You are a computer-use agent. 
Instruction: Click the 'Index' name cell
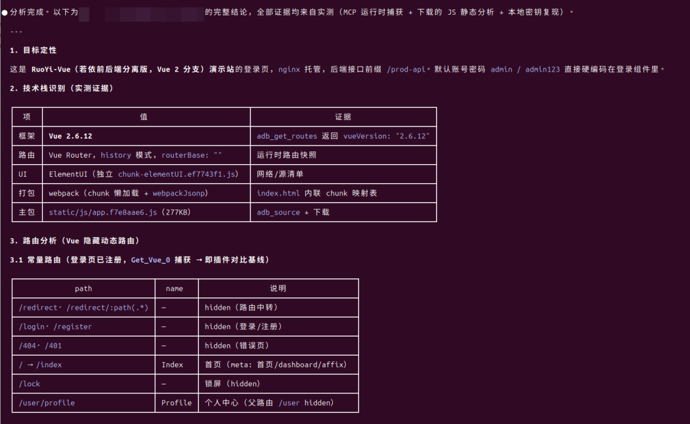tap(176, 365)
